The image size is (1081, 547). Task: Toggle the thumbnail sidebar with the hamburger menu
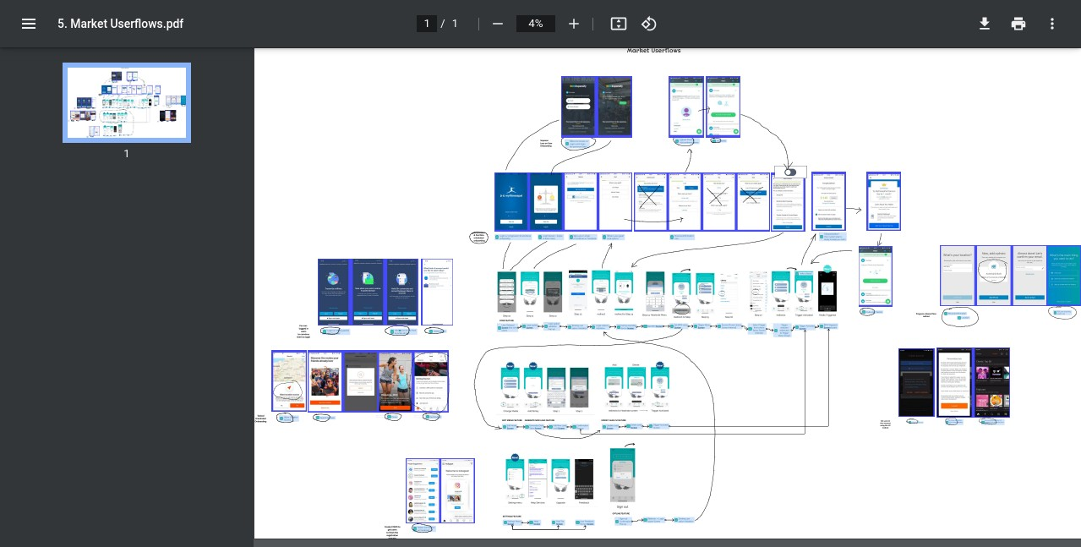[29, 24]
